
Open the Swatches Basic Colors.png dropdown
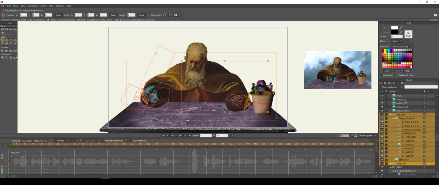coord(403,46)
